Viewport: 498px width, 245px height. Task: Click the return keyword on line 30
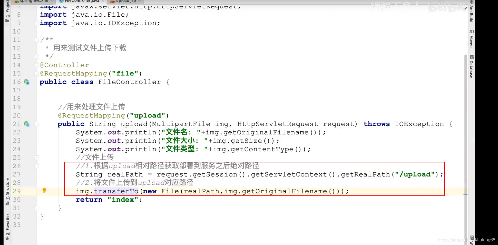coord(89,200)
